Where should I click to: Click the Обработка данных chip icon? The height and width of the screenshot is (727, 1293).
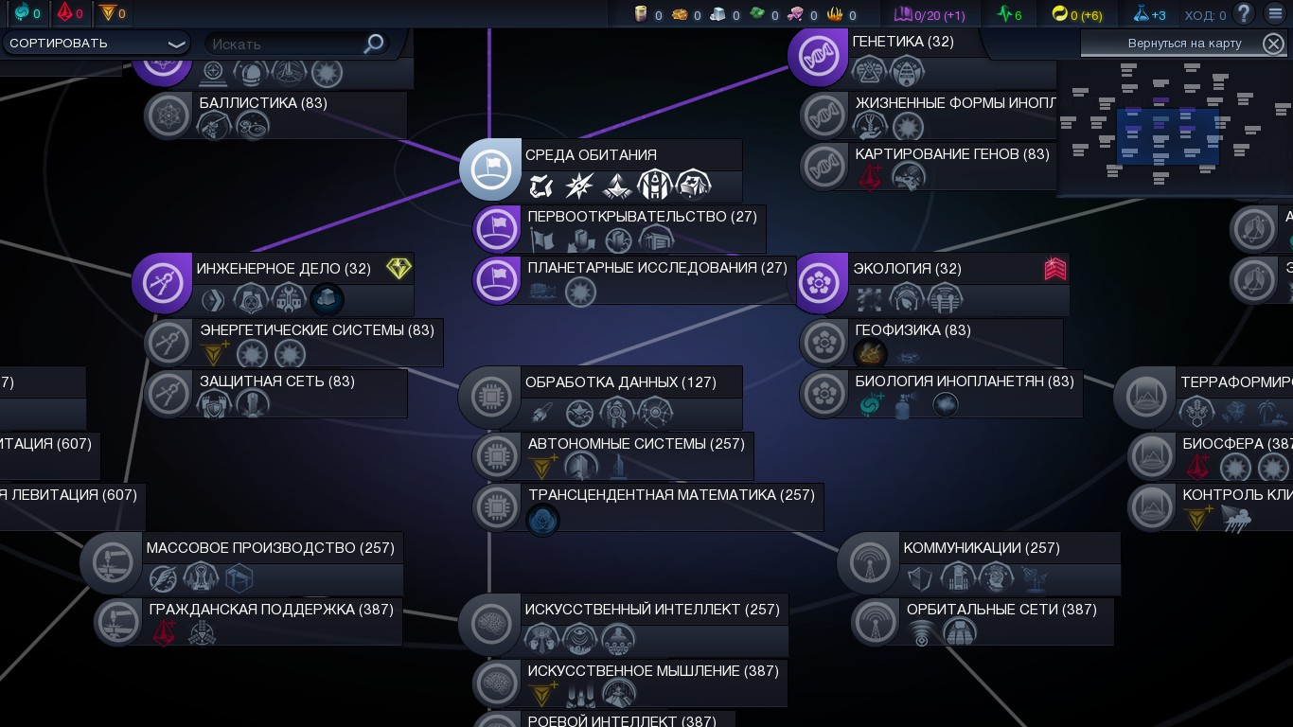pos(489,397)
